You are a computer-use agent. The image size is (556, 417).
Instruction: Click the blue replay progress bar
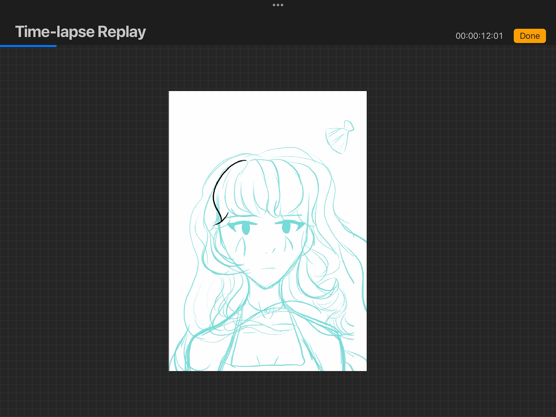[x=28, y=46]
